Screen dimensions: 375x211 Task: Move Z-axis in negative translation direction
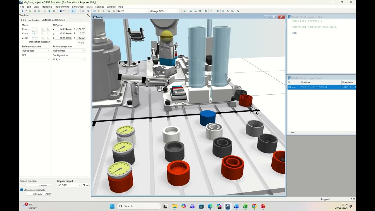tap(33, 38)
